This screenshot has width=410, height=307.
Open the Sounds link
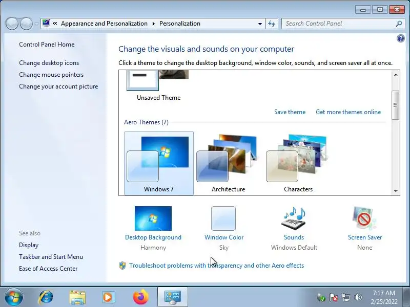pos(294,237)
